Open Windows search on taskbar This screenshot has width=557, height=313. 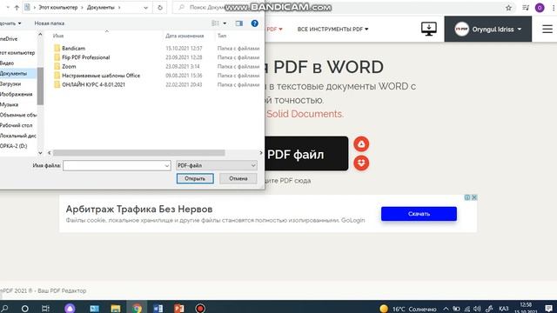point(5,309)
